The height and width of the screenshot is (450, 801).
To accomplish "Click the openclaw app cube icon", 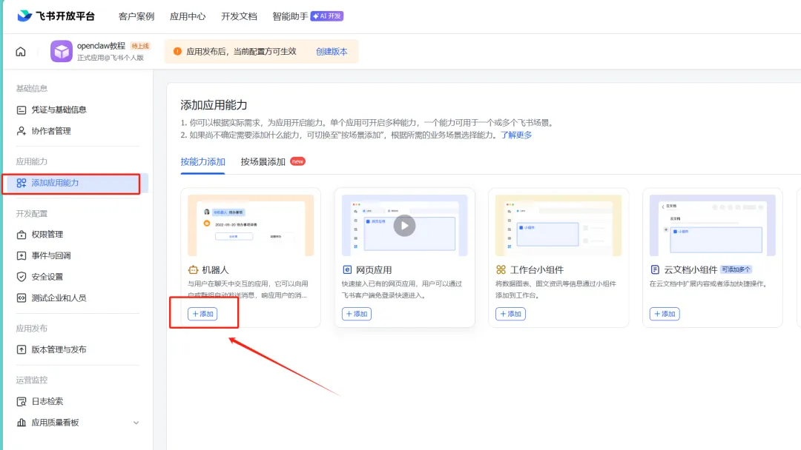I will click(x=62, y=52).
